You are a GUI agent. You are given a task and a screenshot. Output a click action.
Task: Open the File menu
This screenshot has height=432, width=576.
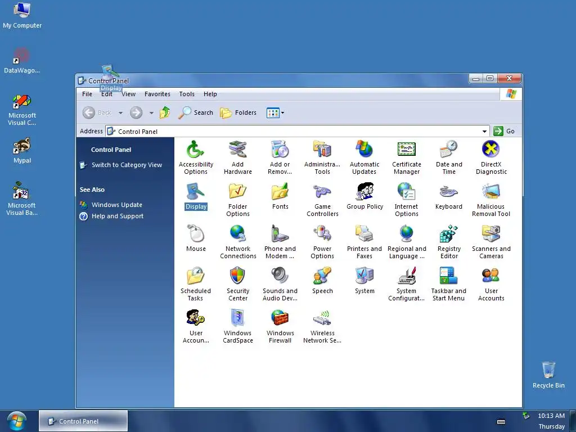[87, 94]
